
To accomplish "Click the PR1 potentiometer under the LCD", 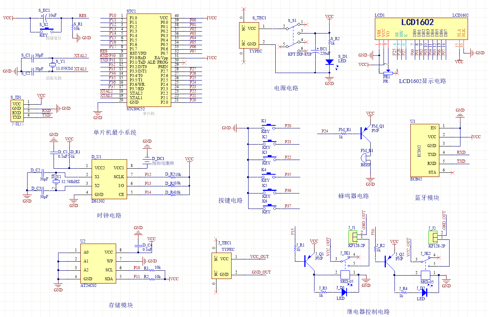I will (x=387, y=74).
